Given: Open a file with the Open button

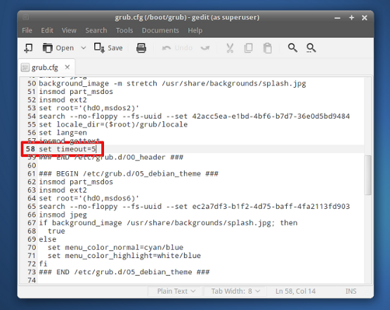Looking at the screenshot, I should pyautogui.click(x=58, y=48).
